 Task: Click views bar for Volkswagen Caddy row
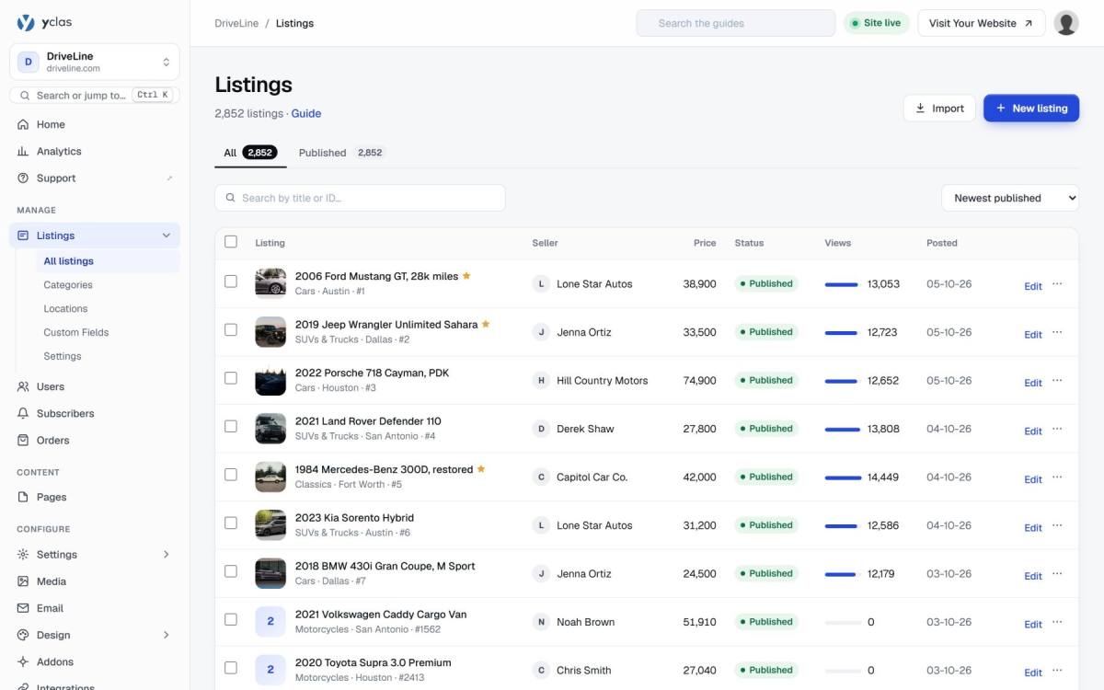(x=843, y=623)
